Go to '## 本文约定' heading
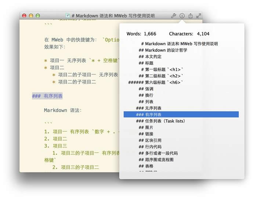The height and width of the screenshot is (199, 257). coord(150,57)
